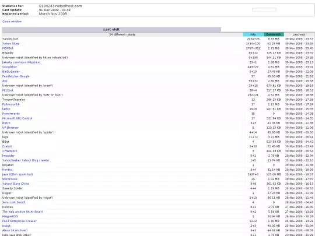Follow the Nutch robot link

pos(6,123)
